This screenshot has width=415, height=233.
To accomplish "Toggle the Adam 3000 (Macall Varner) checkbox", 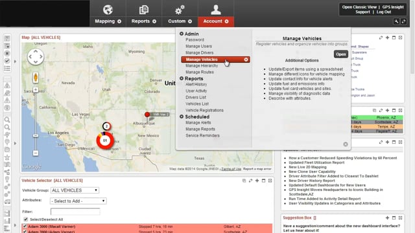I will [25, 227].
